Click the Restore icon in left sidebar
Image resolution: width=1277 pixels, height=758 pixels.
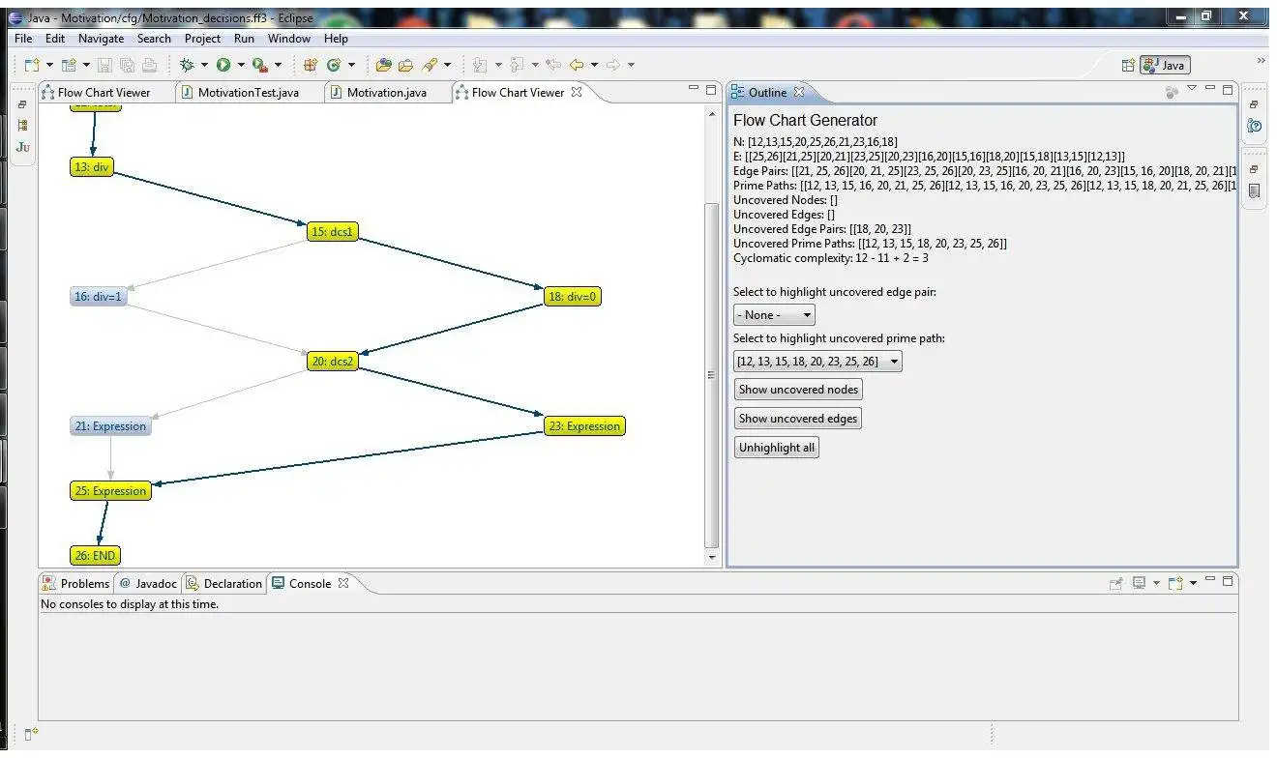pyautogui.click(x=22, y=104)
